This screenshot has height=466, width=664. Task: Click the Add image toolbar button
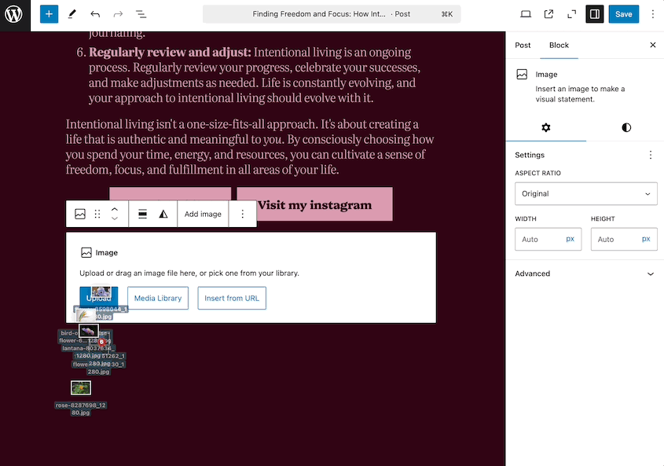(x=203, y=214)
